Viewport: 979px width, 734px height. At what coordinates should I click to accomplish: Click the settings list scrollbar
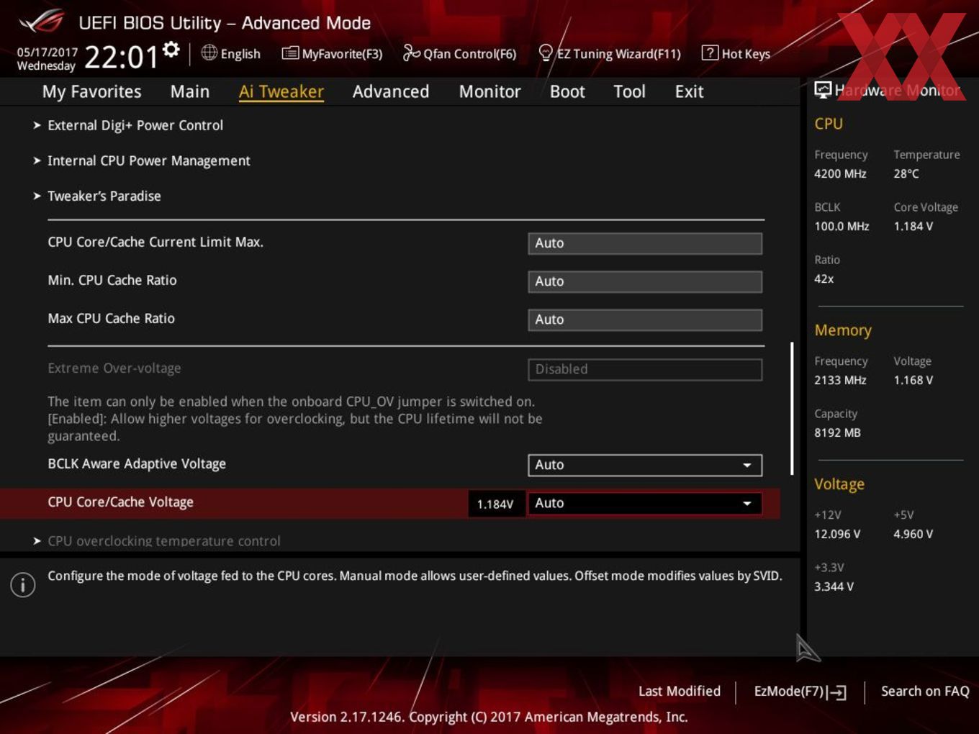(x=792, y=408)
